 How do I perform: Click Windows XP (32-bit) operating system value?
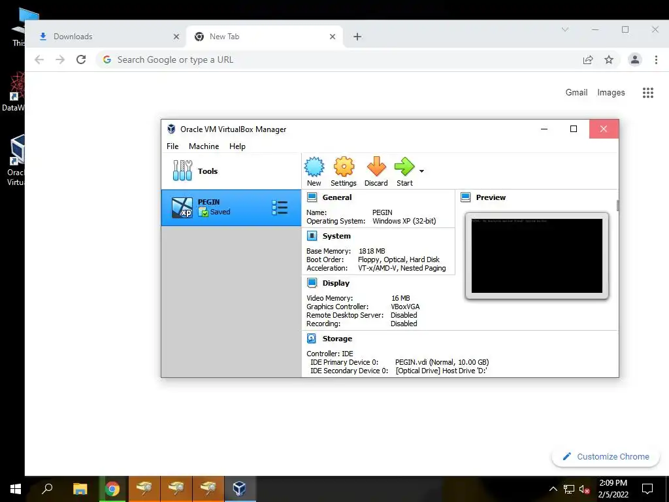coord(404,221)
